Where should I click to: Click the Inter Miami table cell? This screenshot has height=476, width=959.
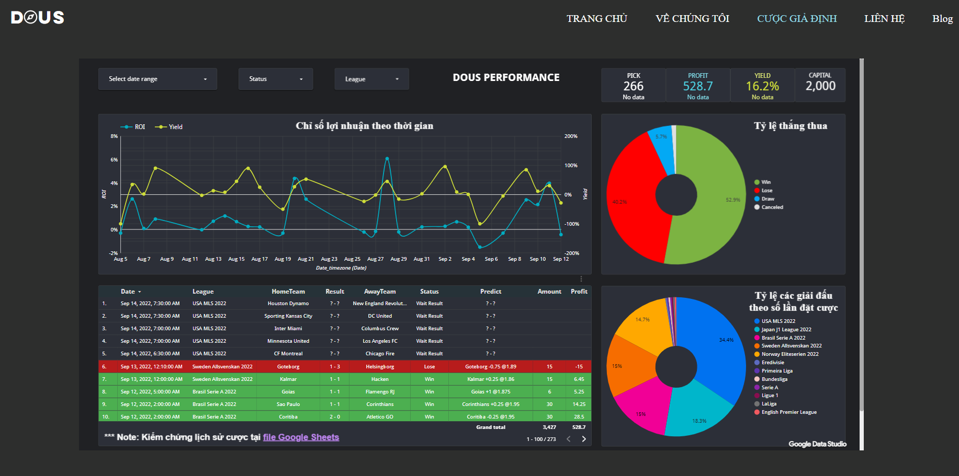pyautogui.click(x=288, y=329)
